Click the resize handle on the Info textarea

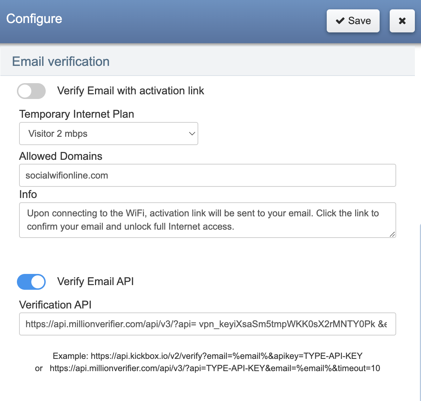coord(392,235)
